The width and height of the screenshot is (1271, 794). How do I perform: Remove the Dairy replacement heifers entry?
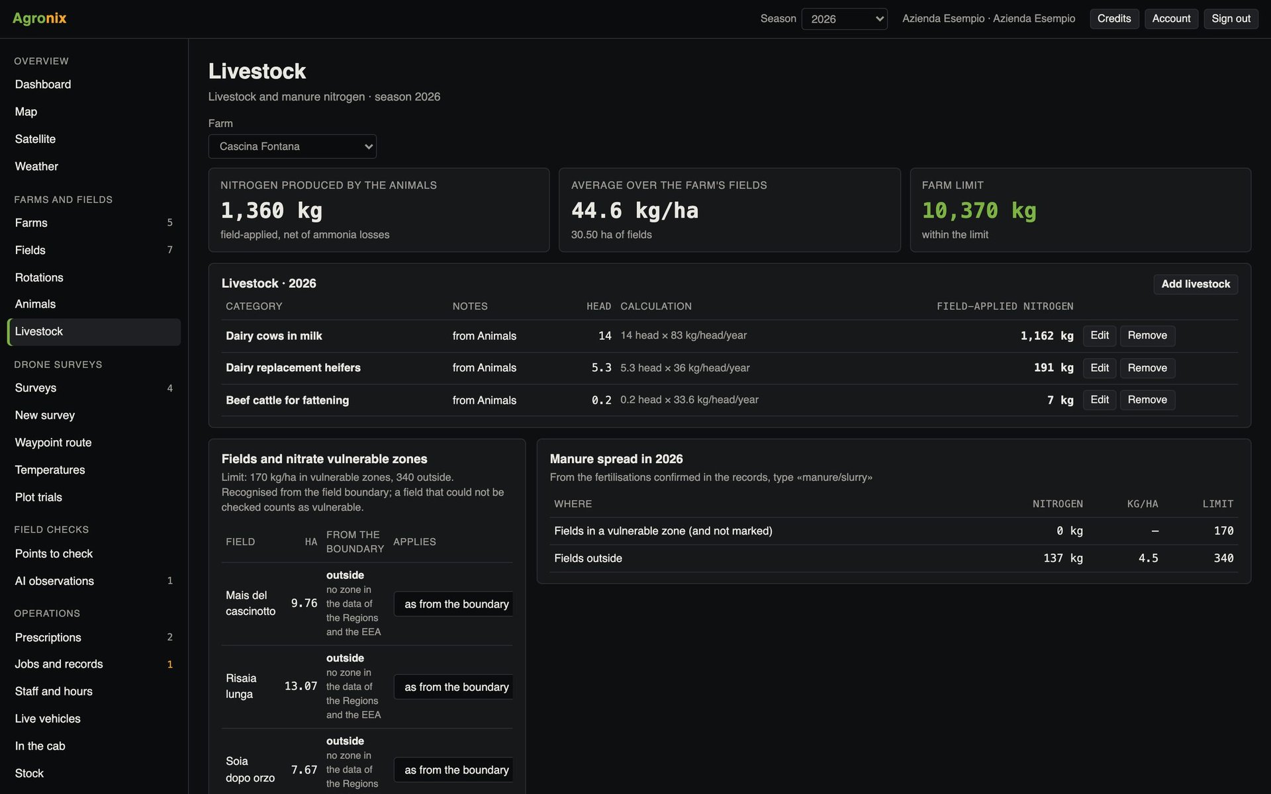1147,368
